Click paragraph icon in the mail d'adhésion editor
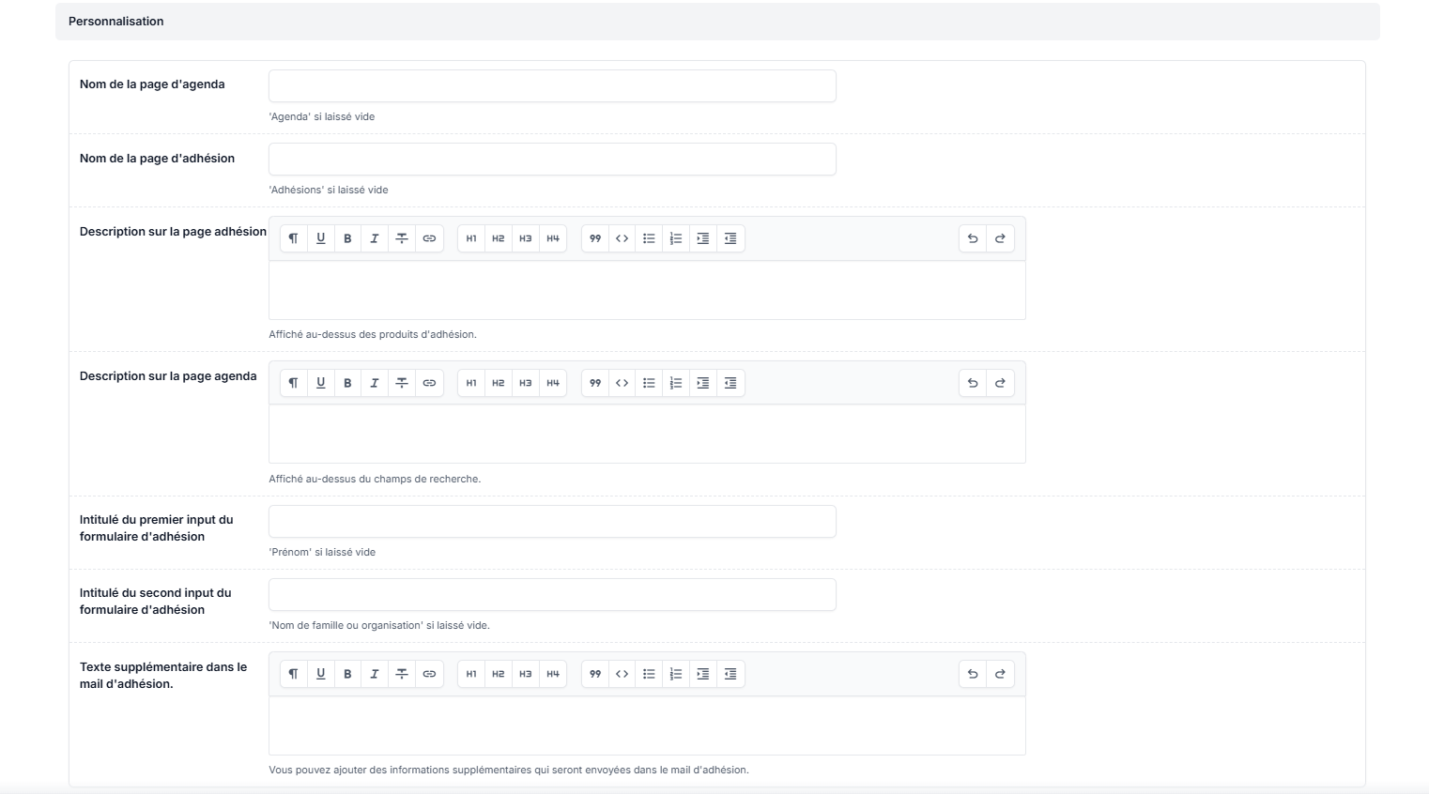 tap(293, 674)
